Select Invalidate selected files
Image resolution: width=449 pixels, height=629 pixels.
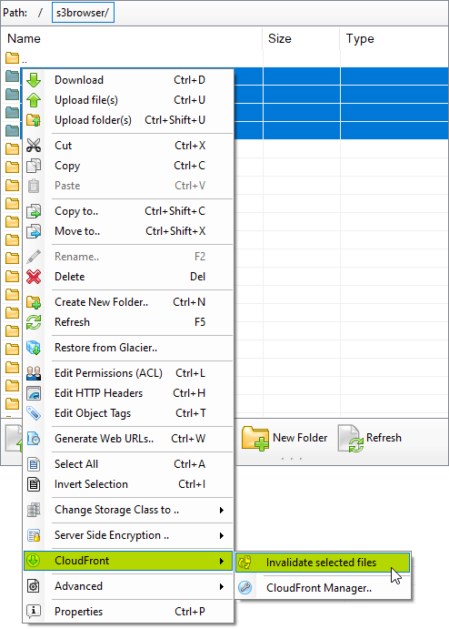click(x=323, y=563)
